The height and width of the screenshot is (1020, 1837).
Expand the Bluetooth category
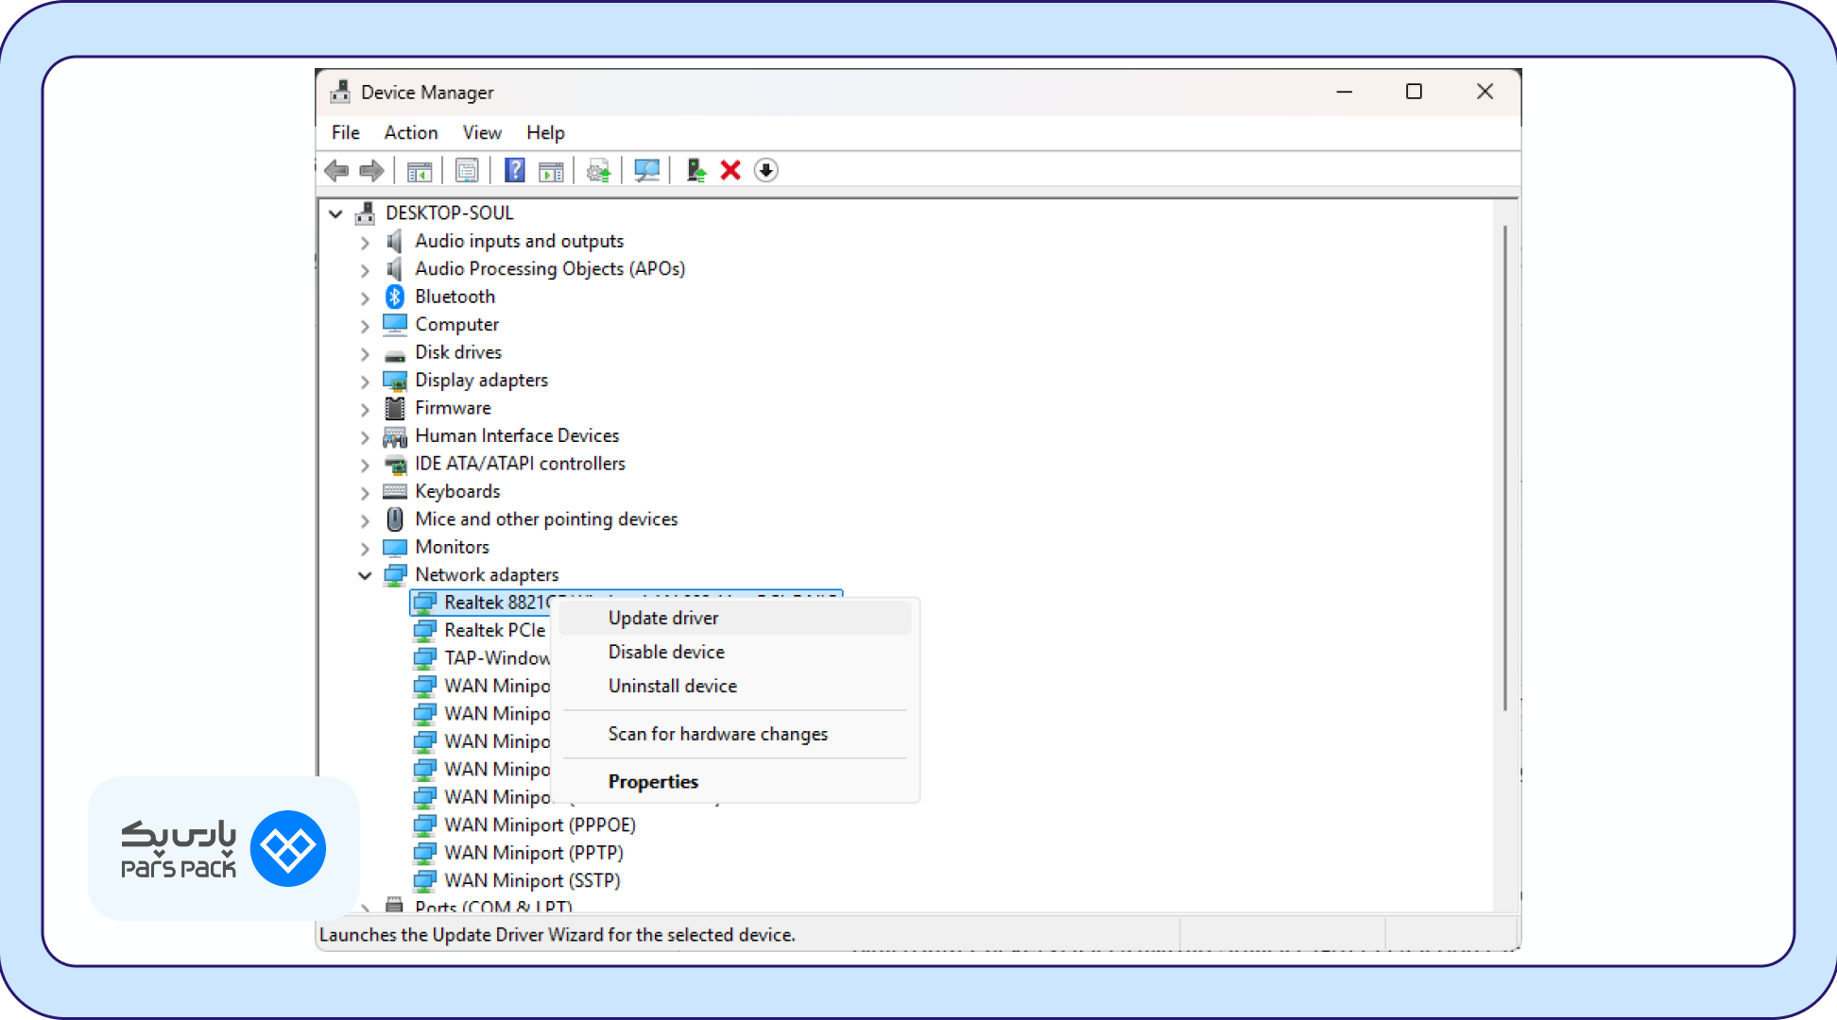365,297
